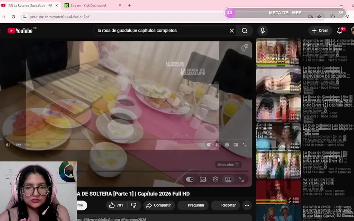Toggle subtitles in larger player controls
354x221 pixels.
(203, 179)
